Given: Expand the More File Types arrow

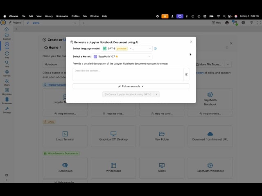Looking at the screenshot, I should 228,65.
